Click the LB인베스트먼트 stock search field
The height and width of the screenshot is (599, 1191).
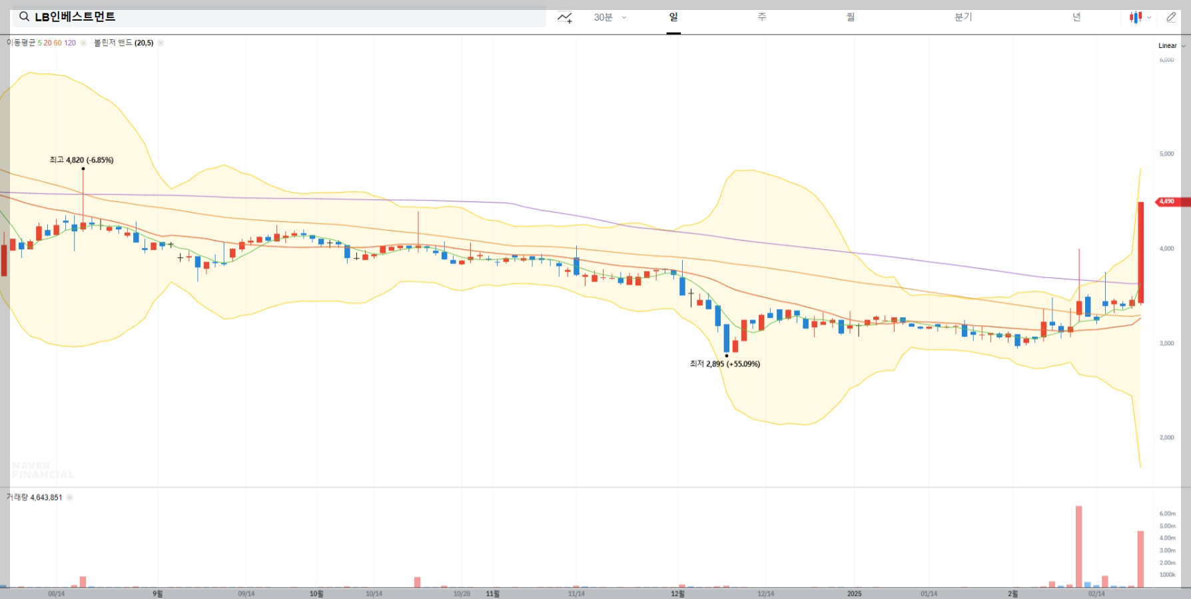[x=279, y=17]
